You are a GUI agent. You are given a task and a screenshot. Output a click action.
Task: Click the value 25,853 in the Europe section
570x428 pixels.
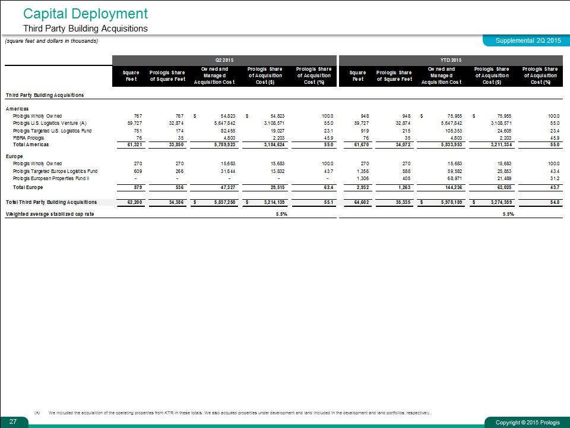point(504,171)
